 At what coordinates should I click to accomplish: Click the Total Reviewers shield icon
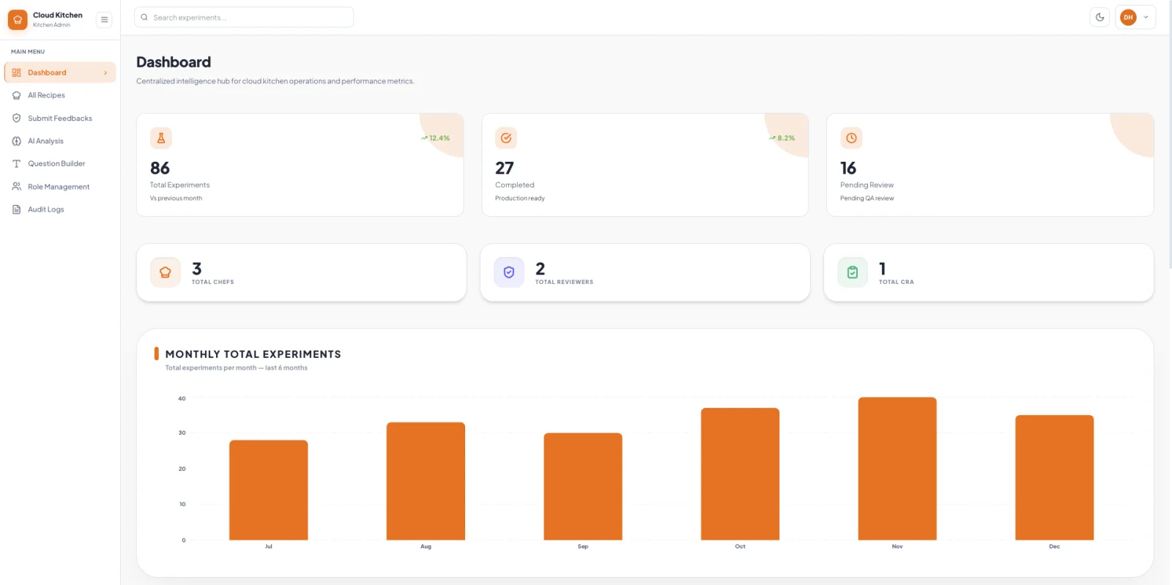tap(509, 272)
